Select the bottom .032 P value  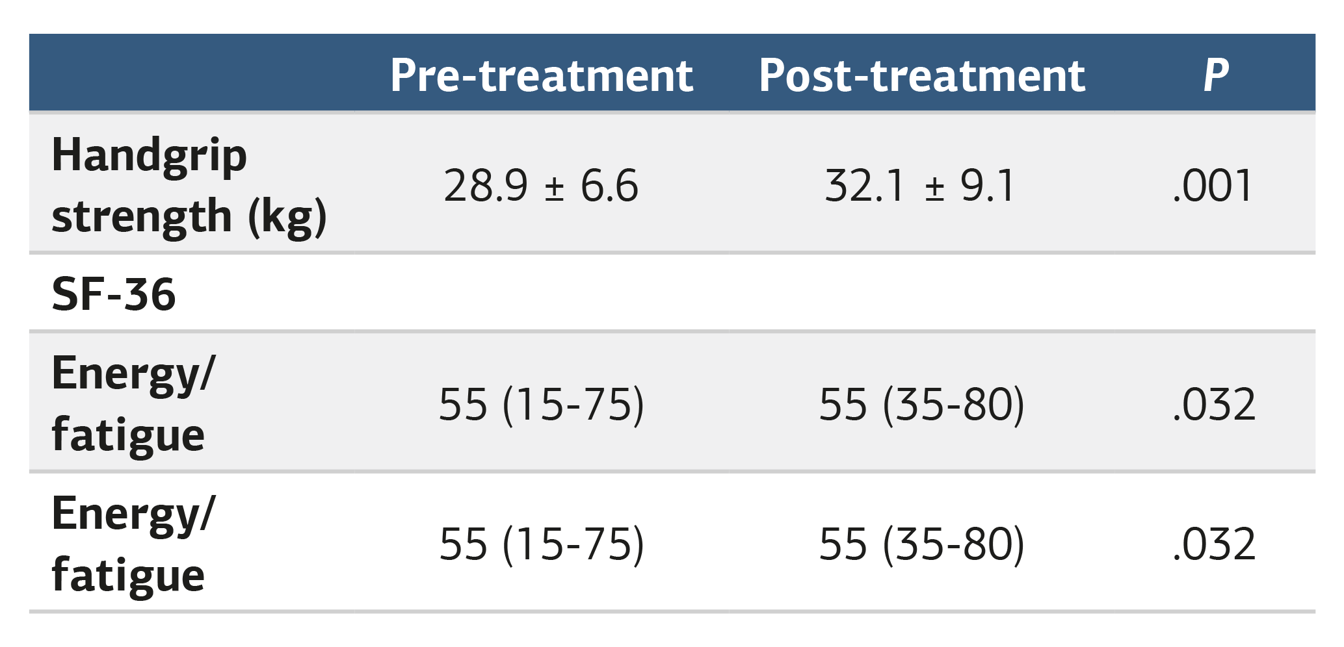(x=1214, y=544)
